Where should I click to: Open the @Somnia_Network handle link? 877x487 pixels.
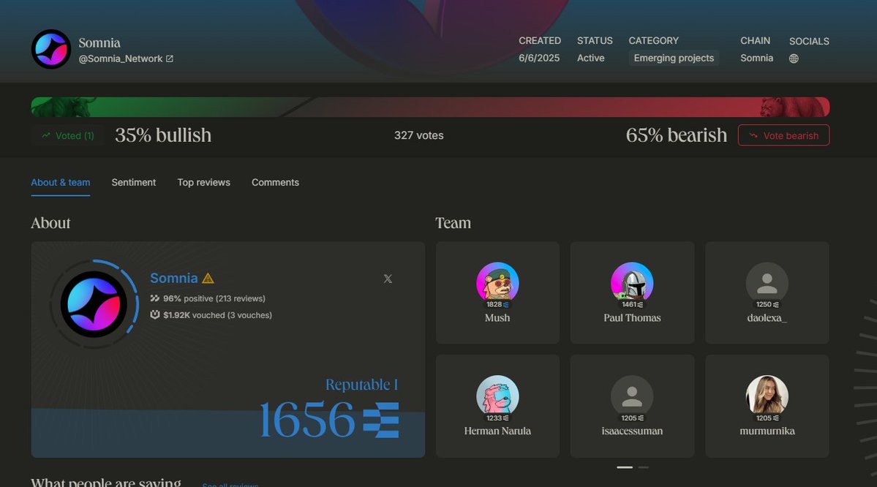[x=120, y=58]
